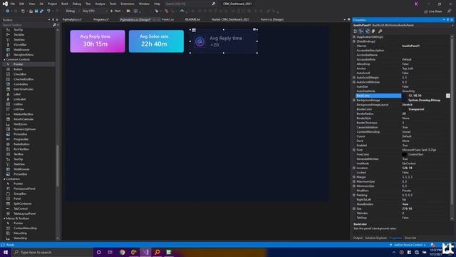Open the File menu
Viewport: 456px width, 257px height.
point(13,4)
